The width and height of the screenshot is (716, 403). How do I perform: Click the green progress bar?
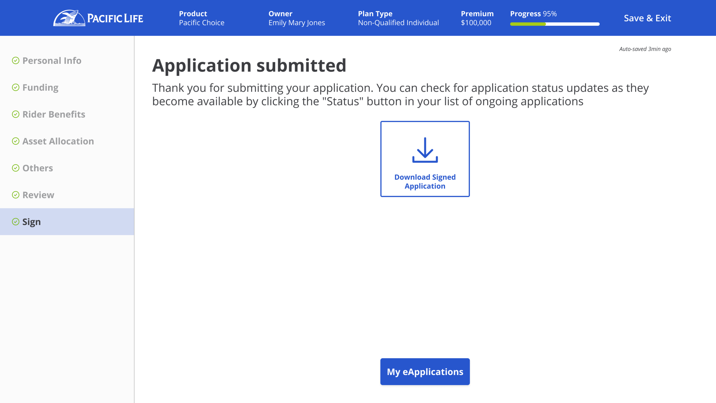coord(528,24)
